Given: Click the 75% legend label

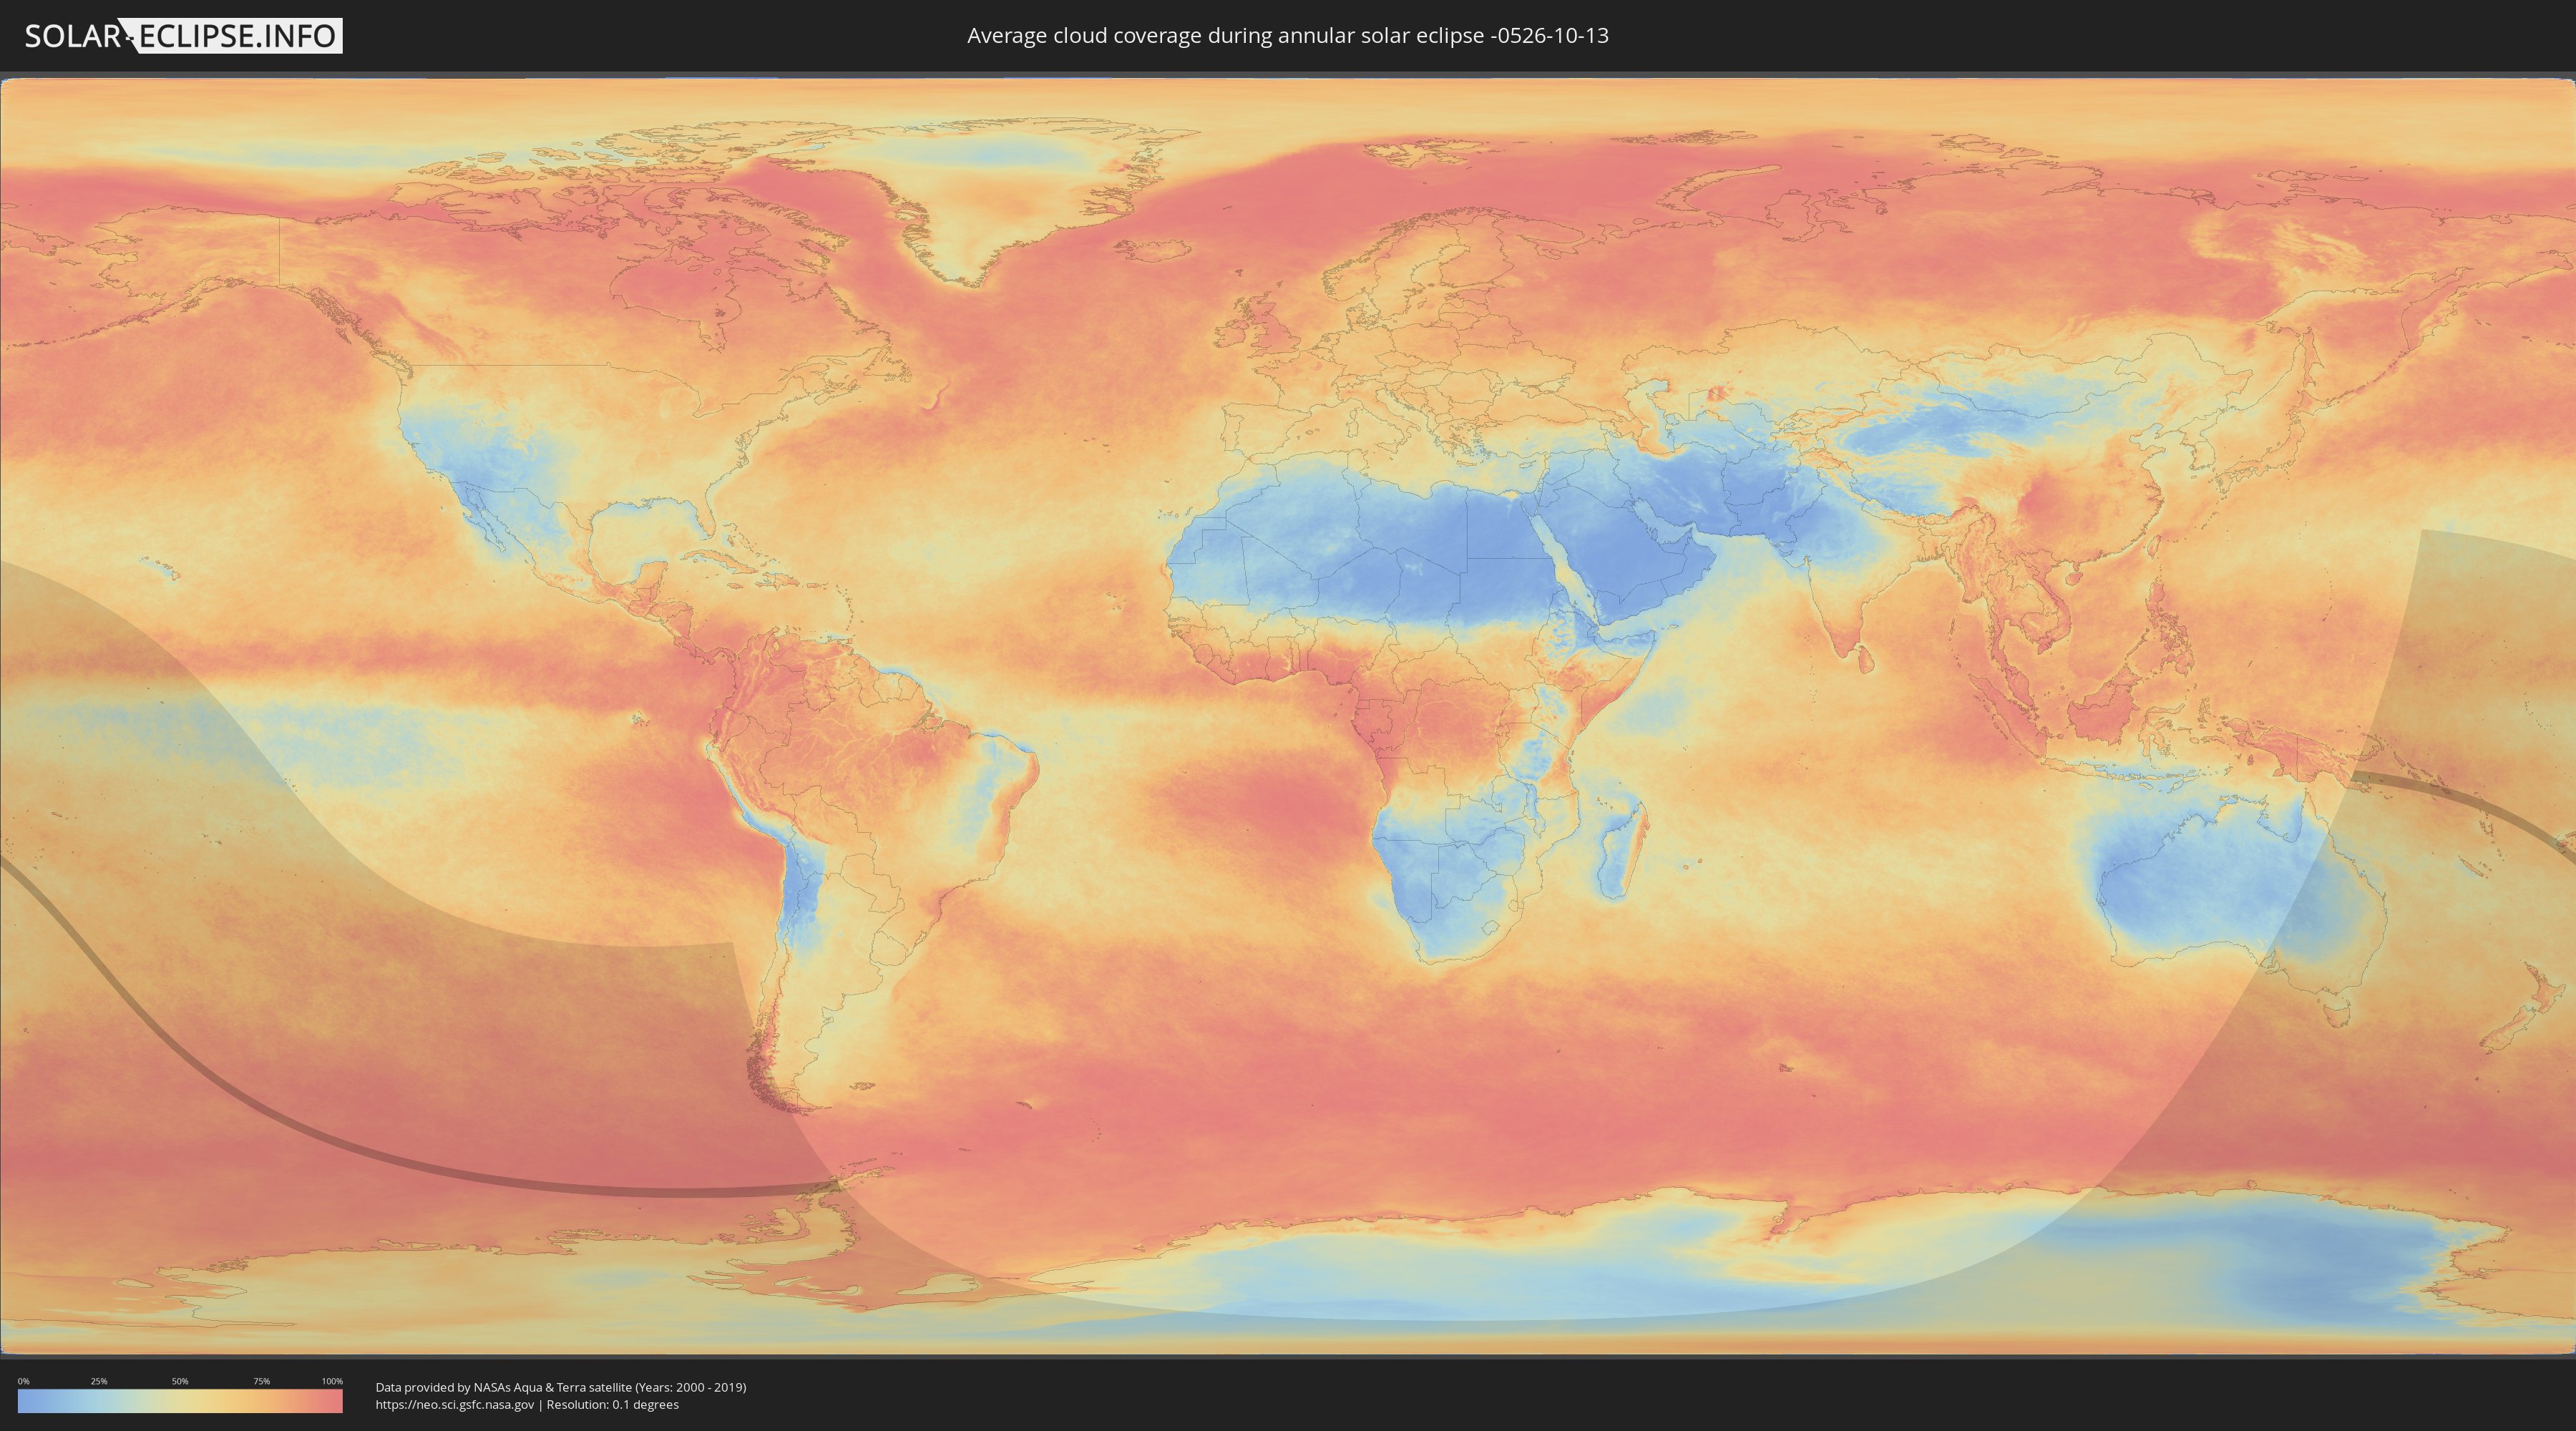Looking at the screenshot, I should pos(261,1381).
